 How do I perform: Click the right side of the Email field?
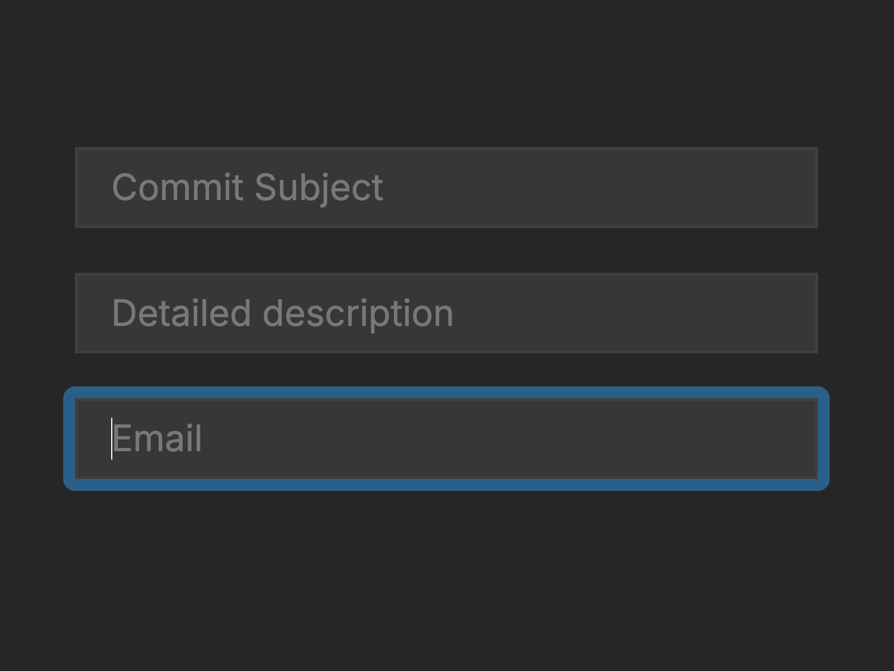782,439
